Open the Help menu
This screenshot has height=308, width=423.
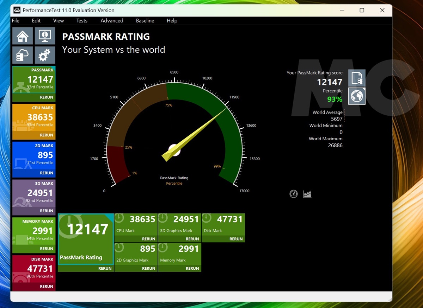[x=172, y=21]
